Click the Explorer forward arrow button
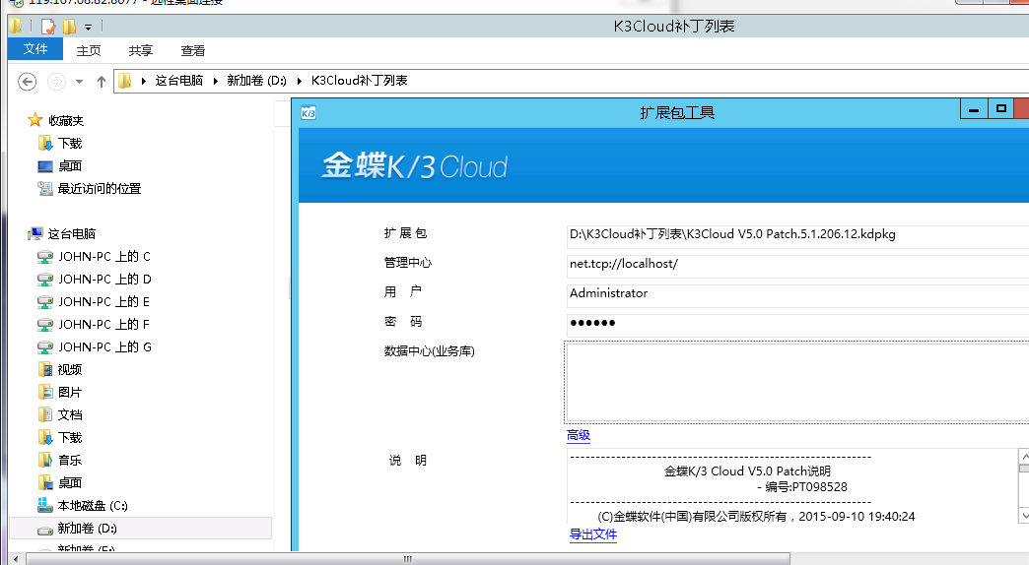This screenshot has height=565, width=1029. pyautogui.click(x=56, y=82)
